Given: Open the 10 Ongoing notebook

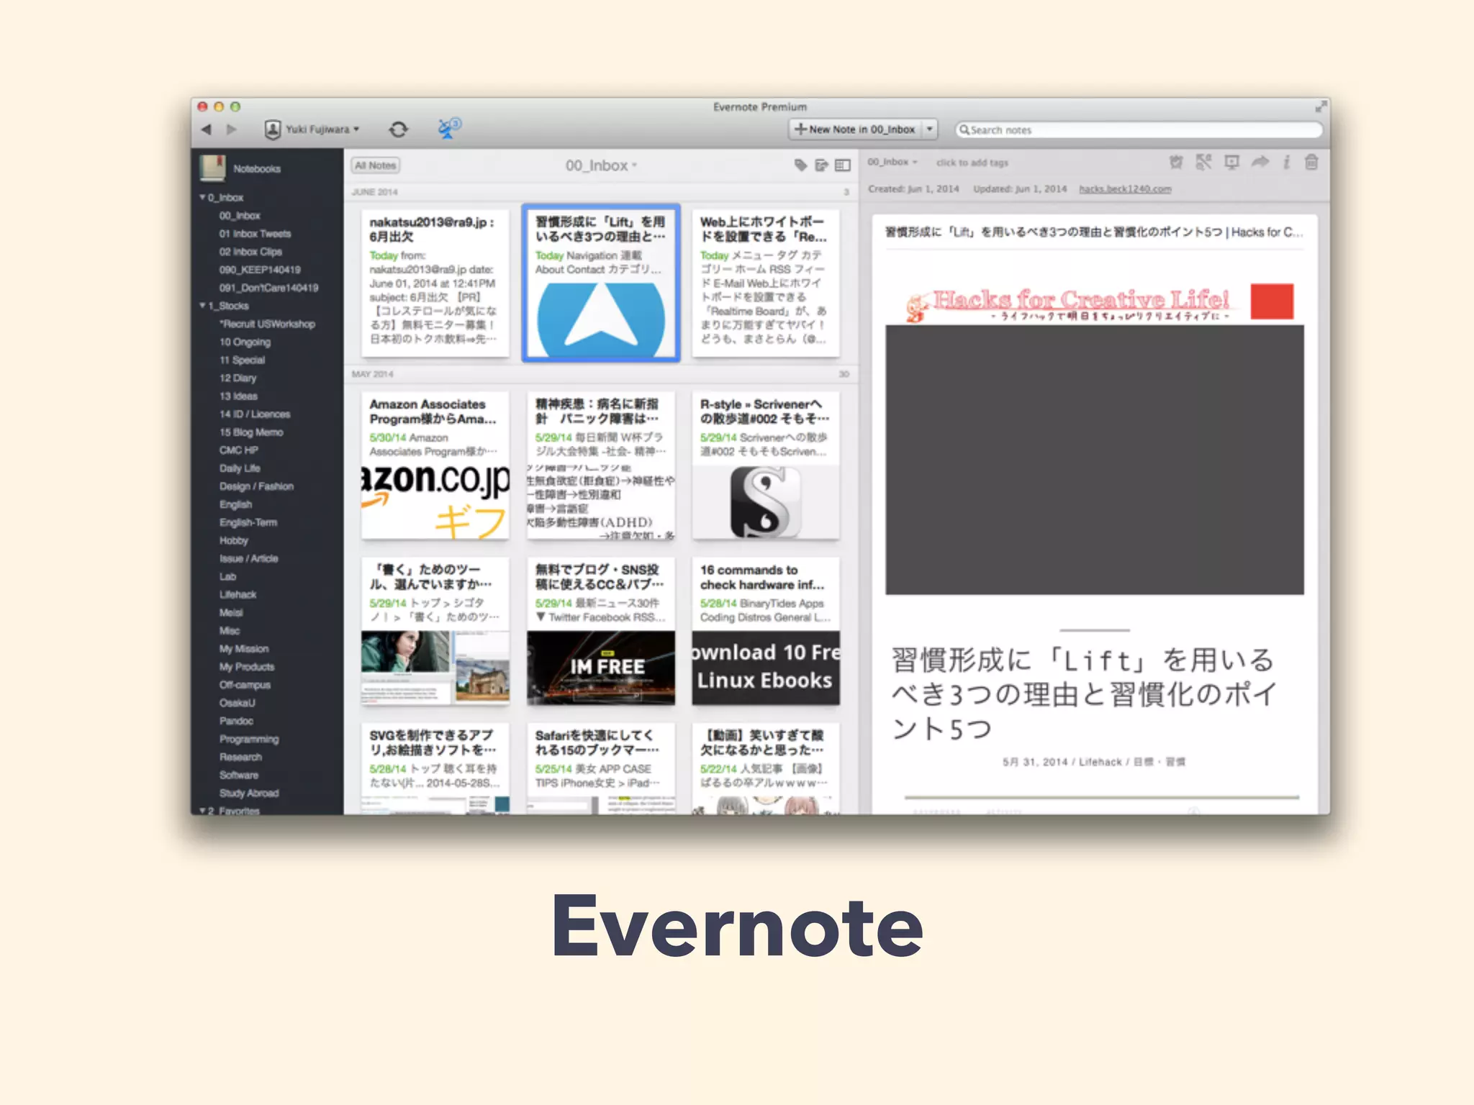Looking at the screenshot, I should click(245, 342).
